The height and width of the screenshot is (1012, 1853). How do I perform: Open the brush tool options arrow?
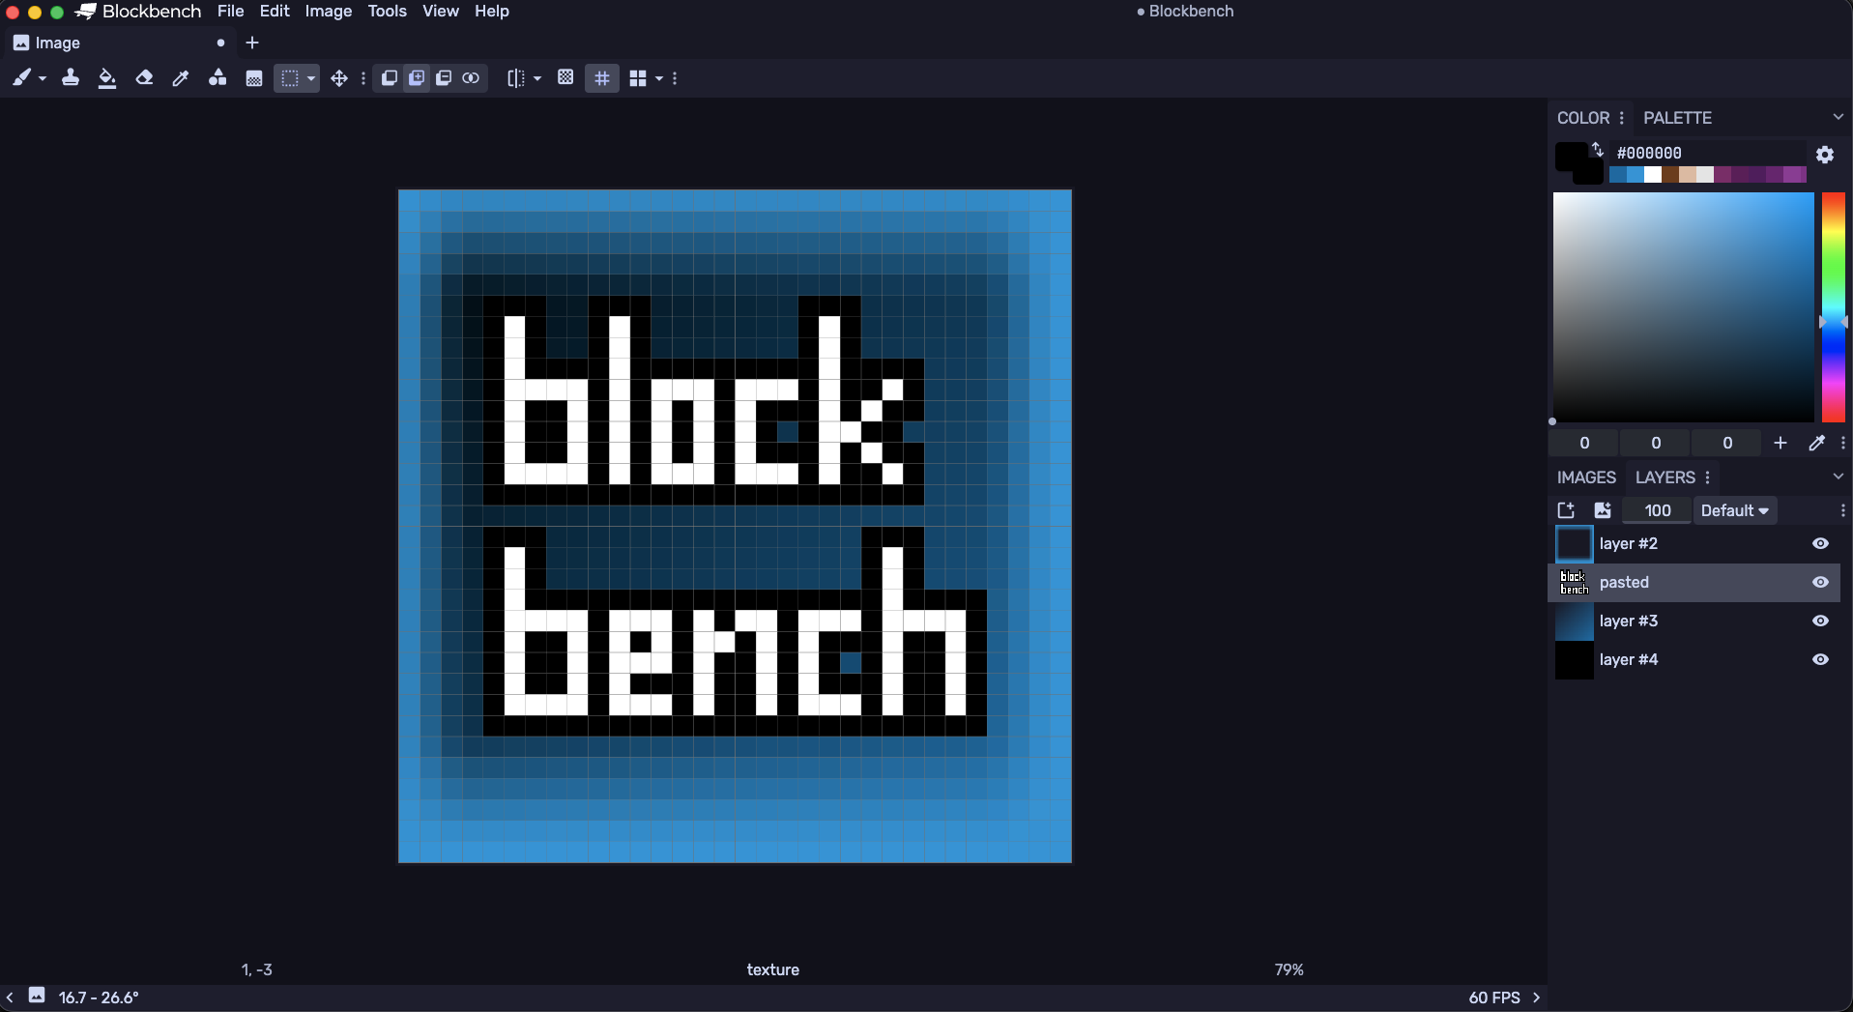43,78
